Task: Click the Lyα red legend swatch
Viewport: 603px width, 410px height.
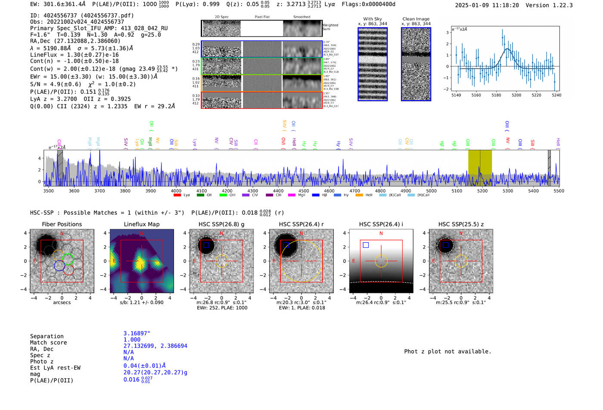Action: pos(177,195)
